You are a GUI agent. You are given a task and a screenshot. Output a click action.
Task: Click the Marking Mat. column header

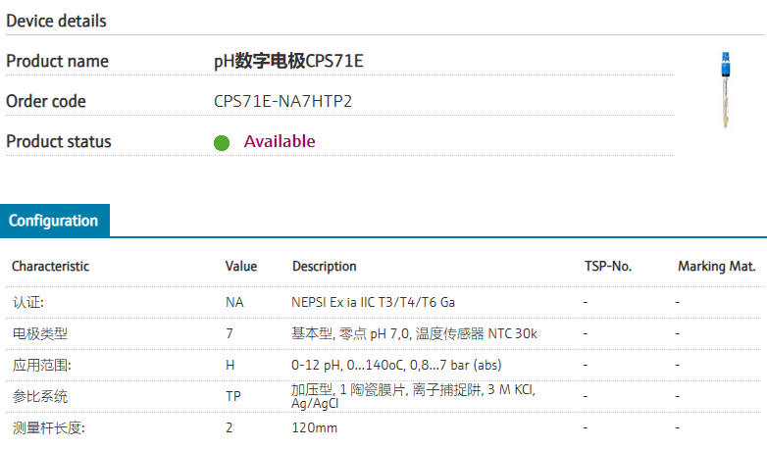(717, 266)
